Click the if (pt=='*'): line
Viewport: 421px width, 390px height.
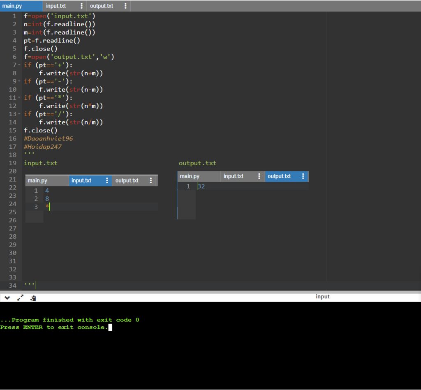(48, 98)
